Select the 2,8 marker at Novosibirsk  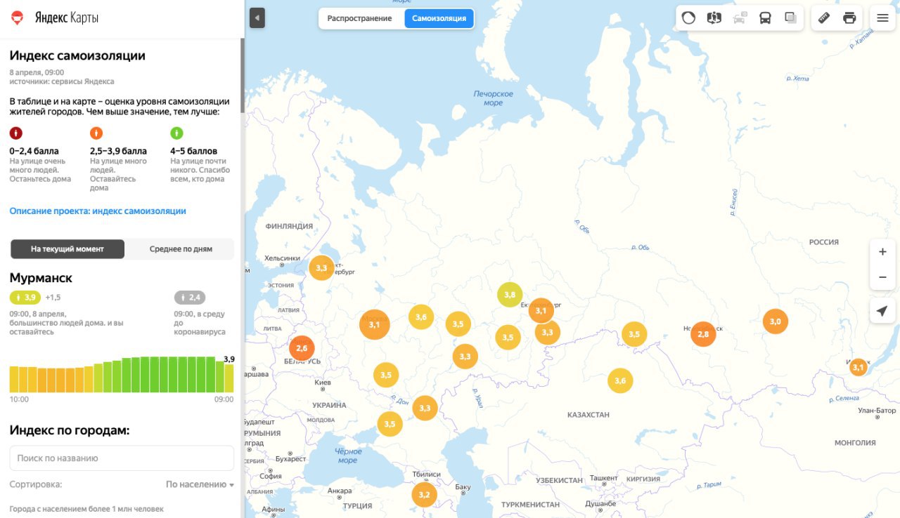pos(703,334)
